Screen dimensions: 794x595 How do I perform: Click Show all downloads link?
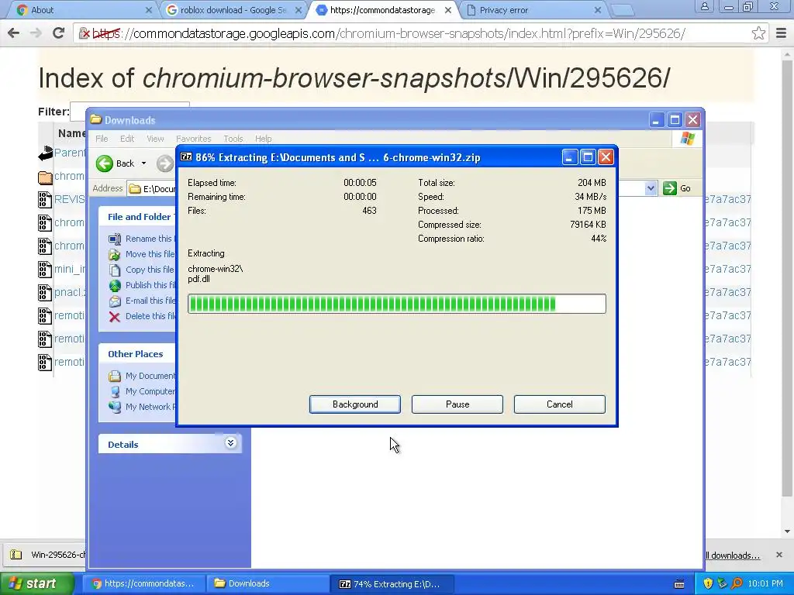tap(733, 555)
